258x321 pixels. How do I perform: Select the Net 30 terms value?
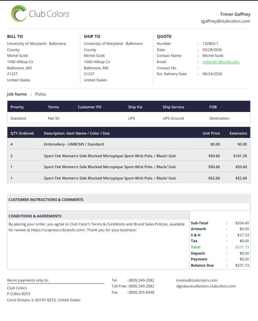tap(53, 118)
